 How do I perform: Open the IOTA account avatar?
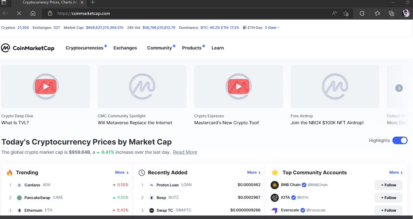[x=274, y=197]
